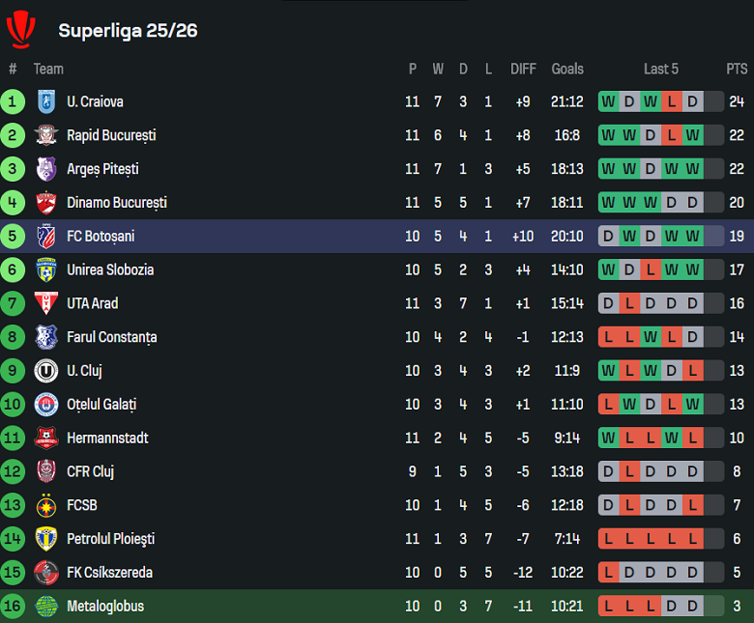Image resolution: width=754 pixels, height=623 pixels.
Task: Click the Goals column header
Action: 567,69
